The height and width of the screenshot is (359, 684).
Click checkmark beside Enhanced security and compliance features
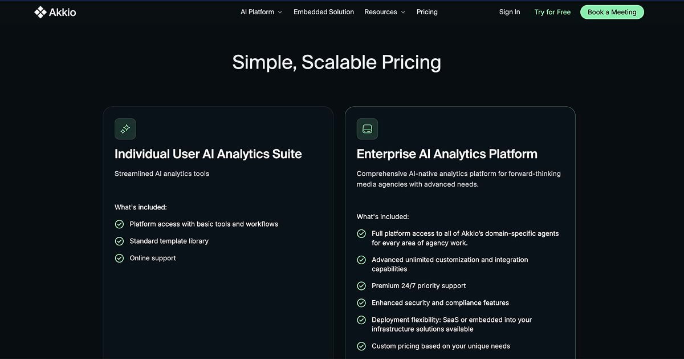coord(361,303)
